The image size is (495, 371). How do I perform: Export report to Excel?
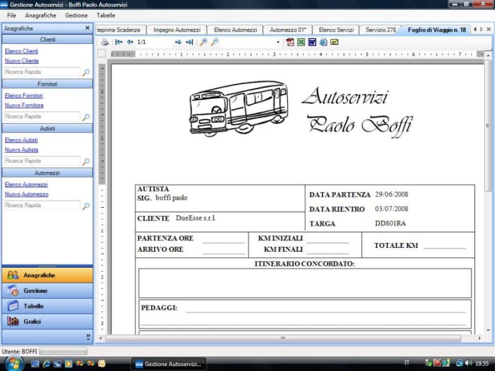click(301, 42)
